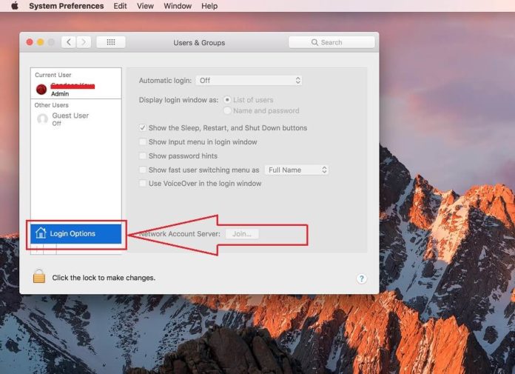
Task: Open the Help menu
Action: click(209, 6)
